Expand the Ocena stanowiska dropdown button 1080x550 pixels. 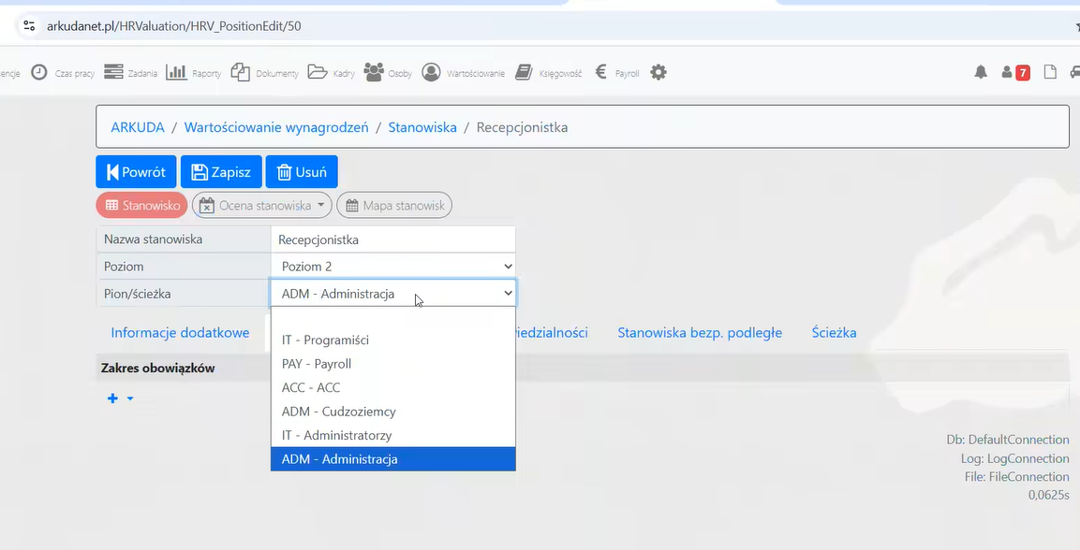[x=262, y=206]
